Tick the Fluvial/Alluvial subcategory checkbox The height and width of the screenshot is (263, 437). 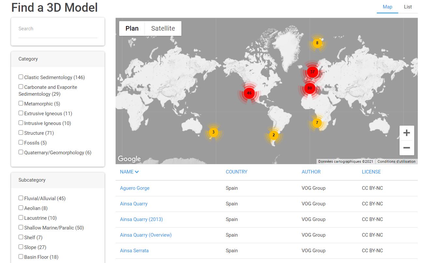(21, 198)
